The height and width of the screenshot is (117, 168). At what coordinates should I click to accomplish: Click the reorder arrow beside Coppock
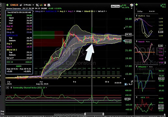pyautogui.click(x=137, y=42)
